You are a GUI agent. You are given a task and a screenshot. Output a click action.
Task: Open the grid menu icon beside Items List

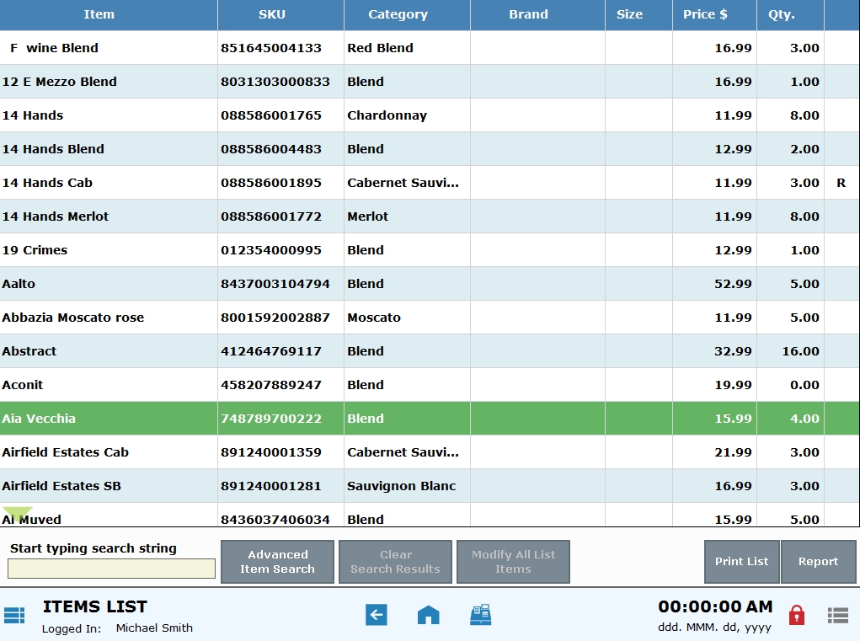tap(14, 615)
